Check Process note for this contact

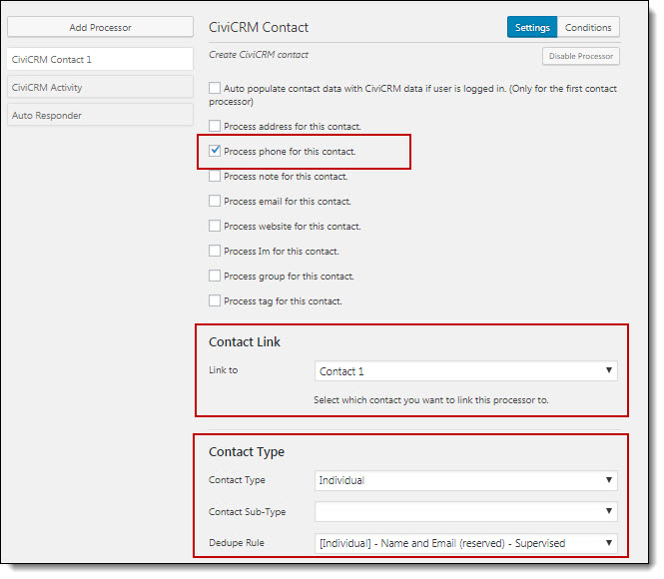[215, 176]
